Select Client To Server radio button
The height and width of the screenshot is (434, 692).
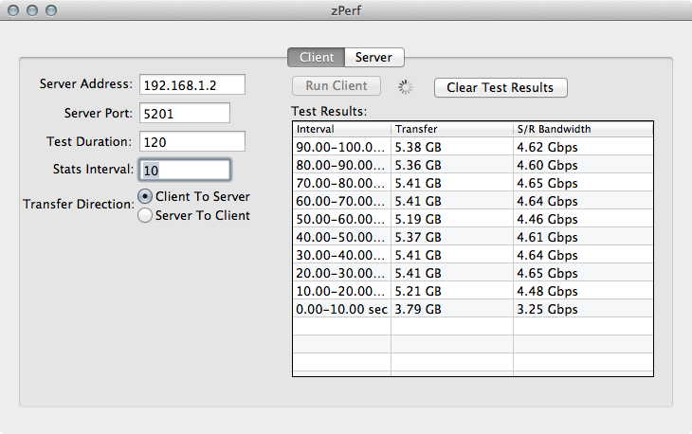click(x=145, y=196)
